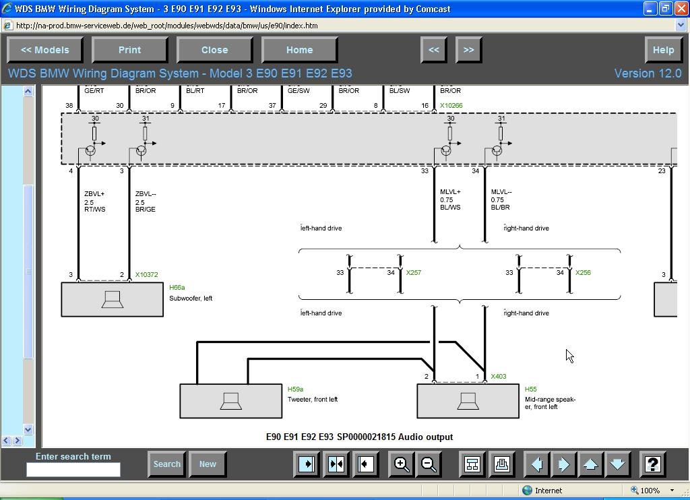
Task: Pan the diagram down with arrow icon
Action: tap(617, 464)
